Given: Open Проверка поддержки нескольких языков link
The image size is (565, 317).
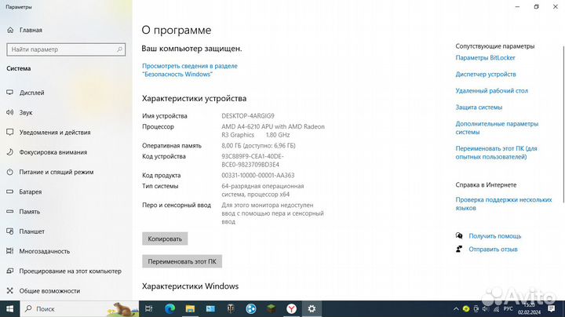Looking at the screenshot, I should 503,204.
